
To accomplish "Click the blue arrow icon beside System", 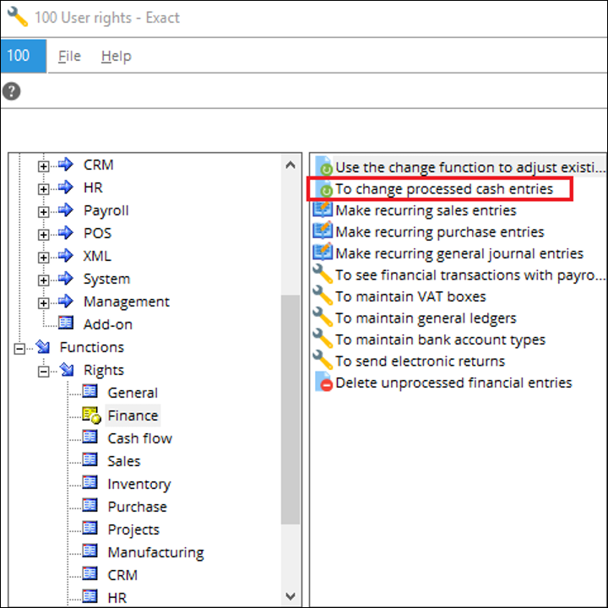I will pyautogui.click(x=66, y=278).
